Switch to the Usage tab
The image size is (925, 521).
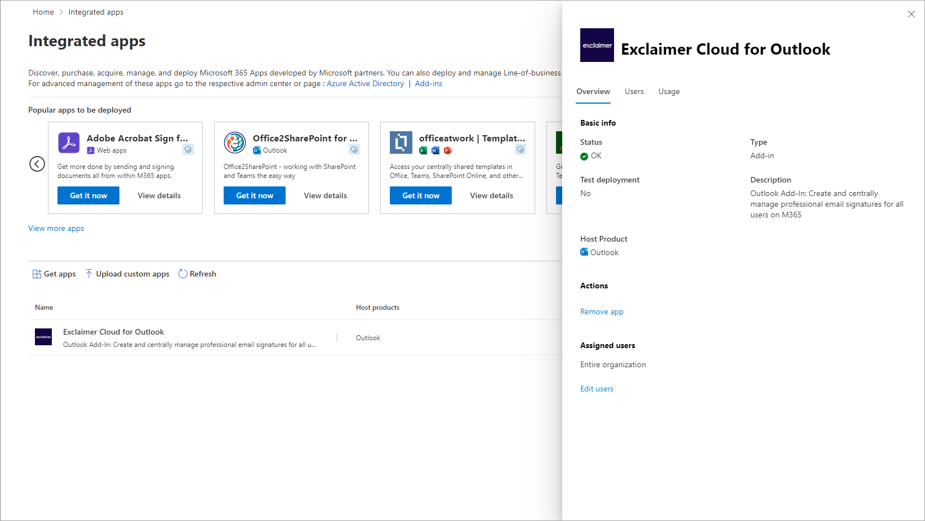click(x=669, y=92)
